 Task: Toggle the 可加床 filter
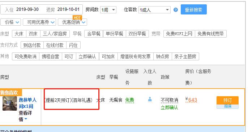pos(108,56)
